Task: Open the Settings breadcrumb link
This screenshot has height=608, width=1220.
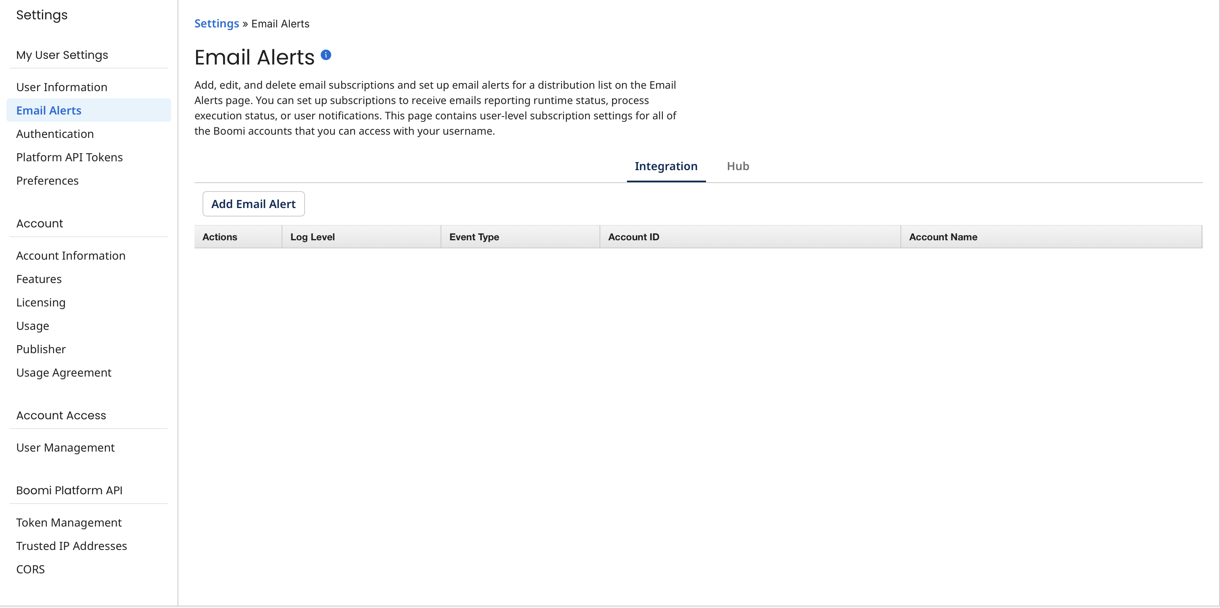Action: pos(216,23)
